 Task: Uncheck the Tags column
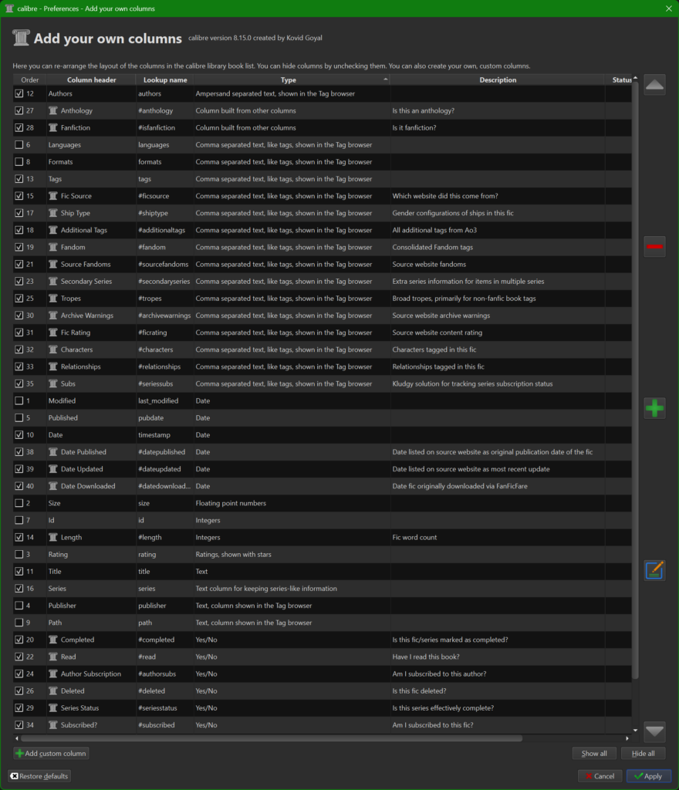click(19, 178)
